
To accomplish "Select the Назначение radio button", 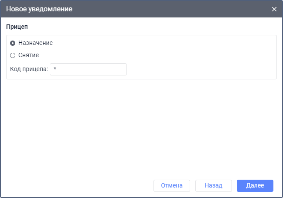I will (x=13, y=43).
